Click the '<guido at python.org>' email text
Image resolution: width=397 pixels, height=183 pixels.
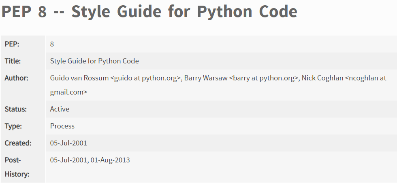[x=145, y=78]
